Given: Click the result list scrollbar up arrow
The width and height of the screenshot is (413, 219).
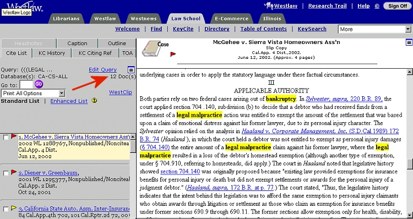Looking at the screenshot, I should click(133, 137).
